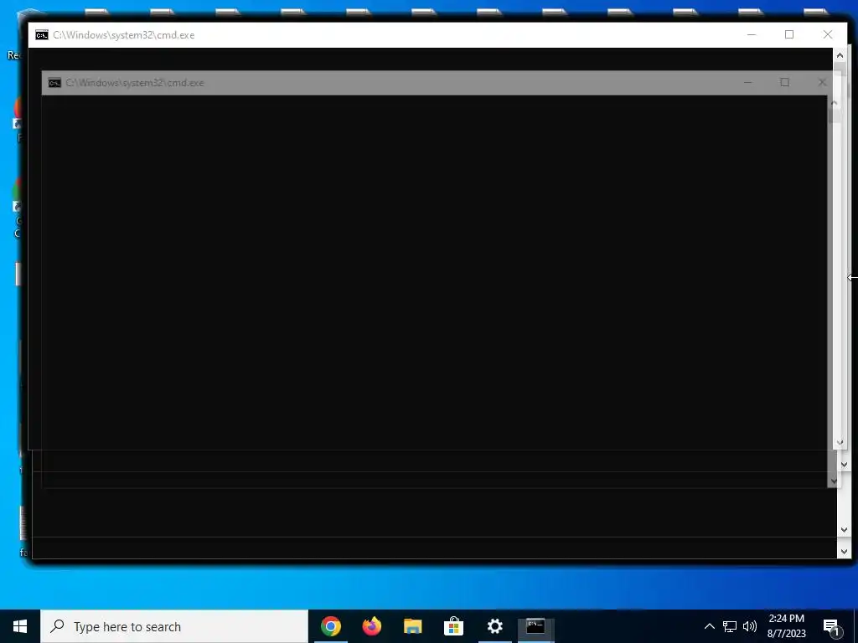
Task: Maximize the front cmd.exe window
Action: coord(789,34)
